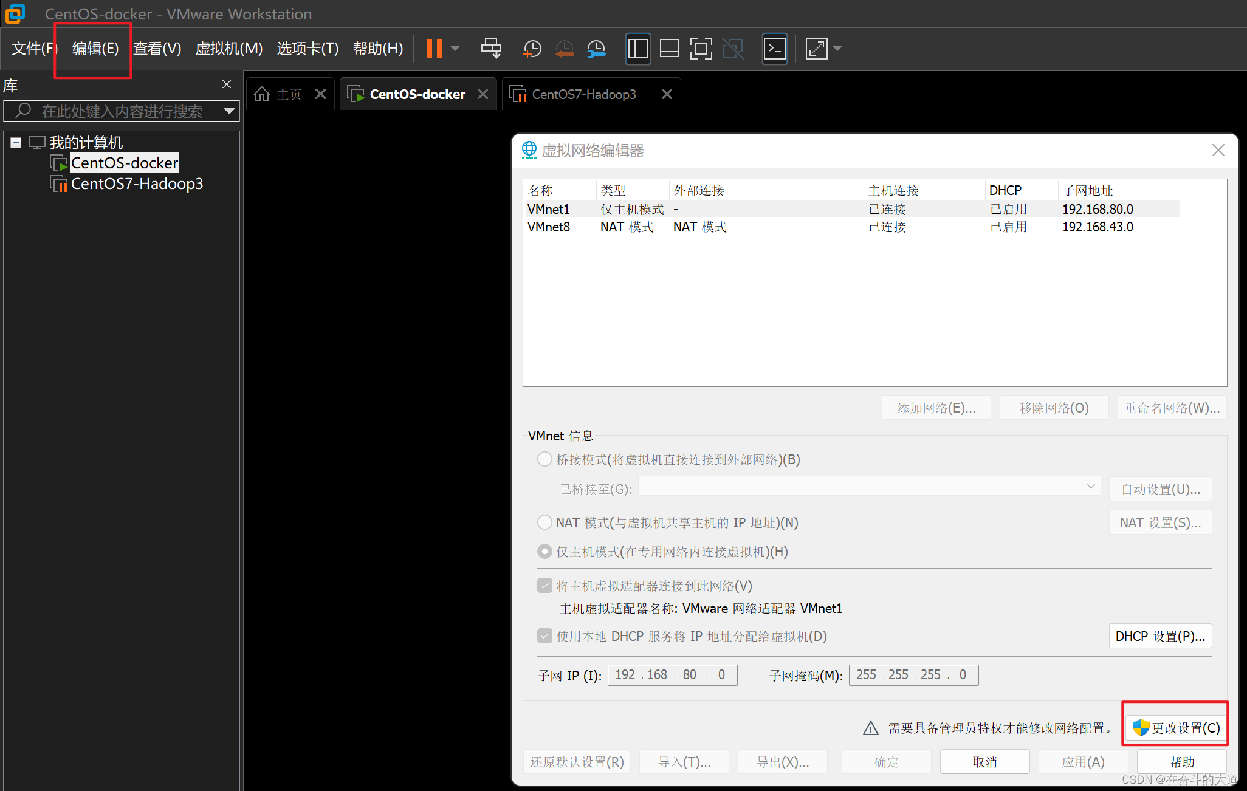Enter full screen mode icon
The image size is (1247, 791).
coord(701,49)
